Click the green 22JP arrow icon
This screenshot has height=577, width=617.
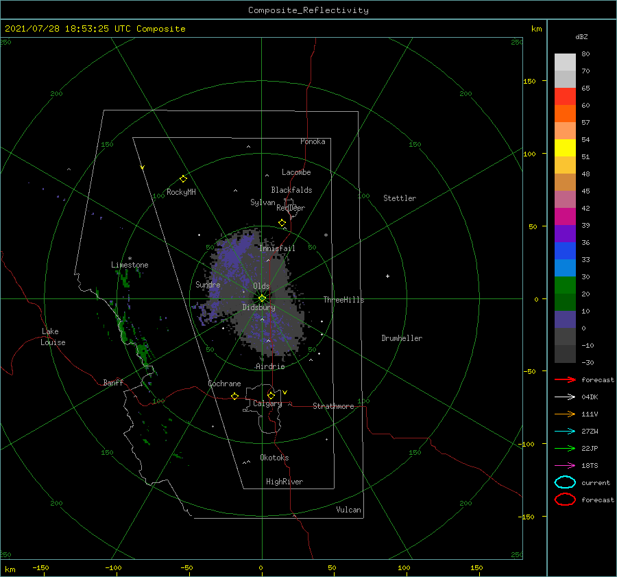pos(565,448)
